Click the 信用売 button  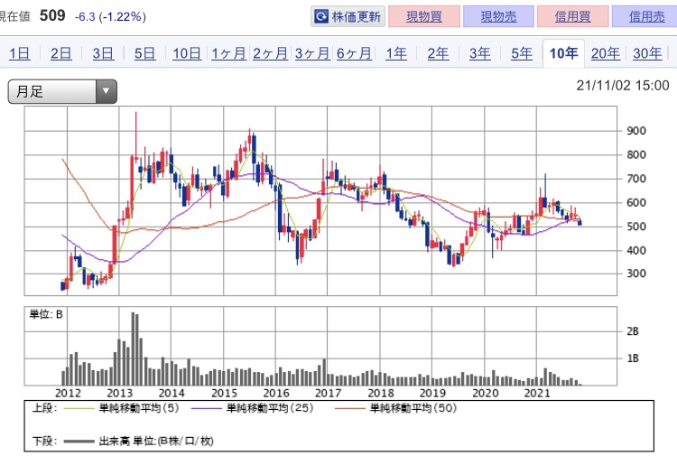[x=646, y=17]
